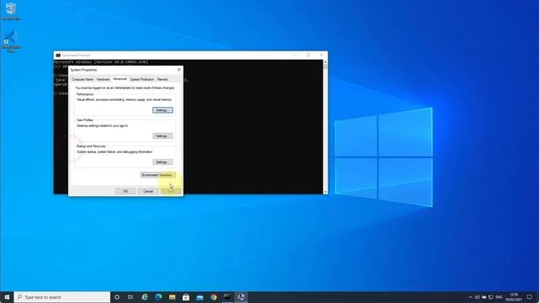Launch Internet Explorer from the taskbar
Screen dimensions: 539x303
145,297
